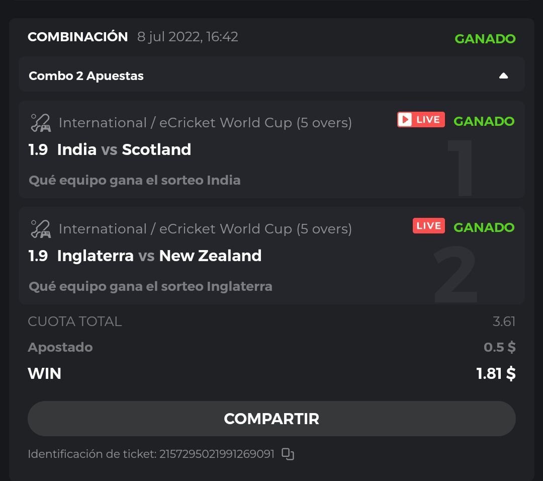Copy the ticket identification number
The image size is (543, 481).
pos(288,454)
